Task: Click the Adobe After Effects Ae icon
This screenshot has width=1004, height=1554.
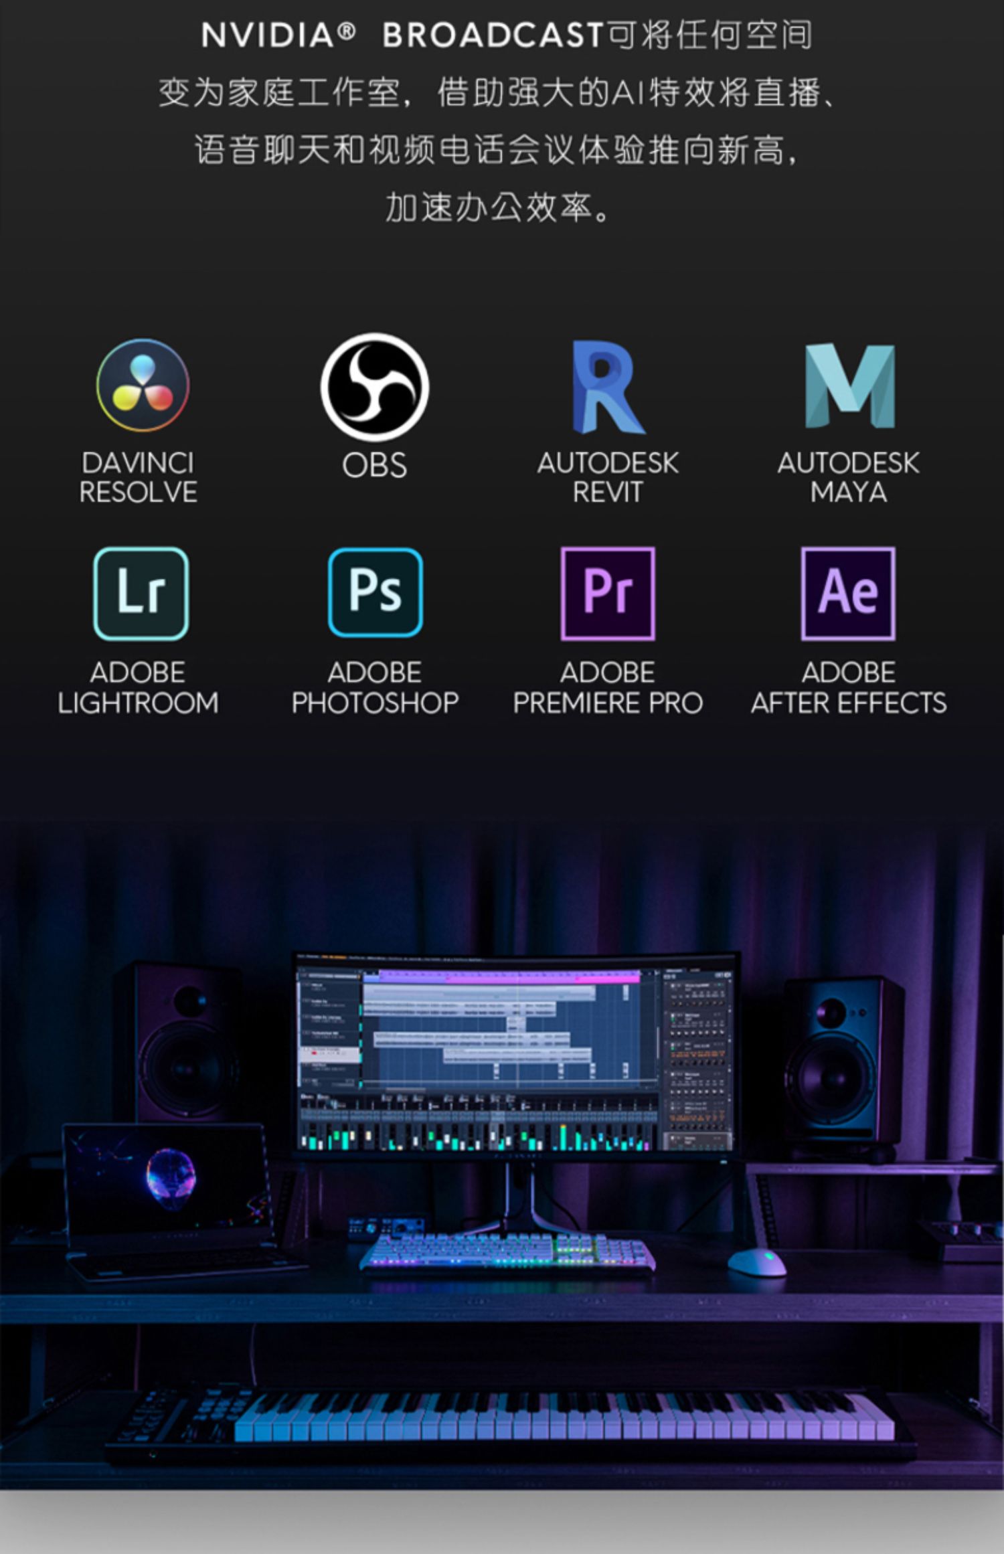Action: [x=848, y=593]
